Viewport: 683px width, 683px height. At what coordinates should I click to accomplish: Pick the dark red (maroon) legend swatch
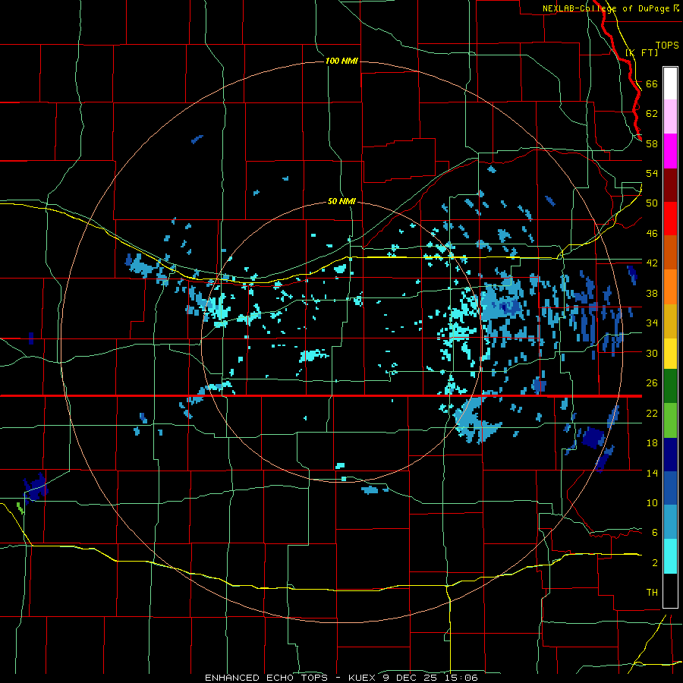point(670,184)
